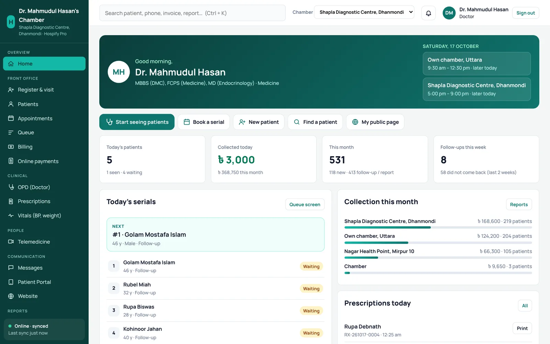Click the Own chamber, Uttara collection progress bar
The width and height of the screenshot is (550, 344).
coord(438,243)
